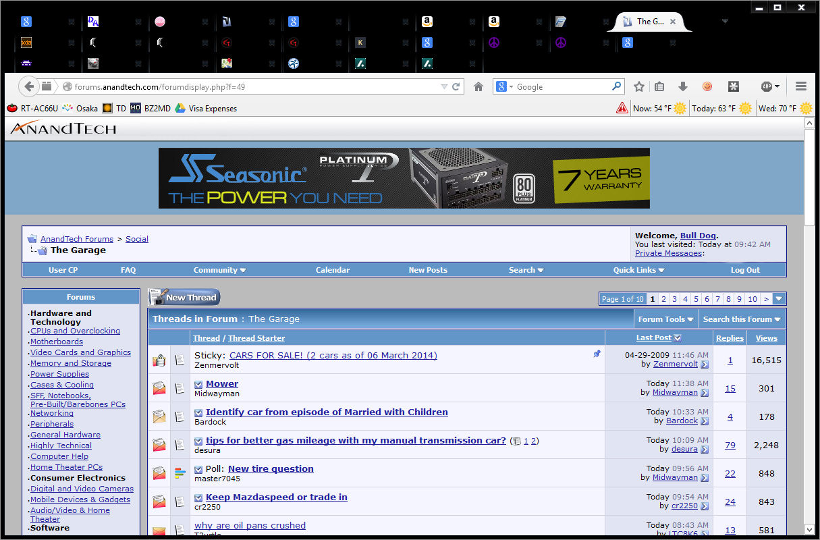Click the Firefox home icon

click(x=479, y=86)
